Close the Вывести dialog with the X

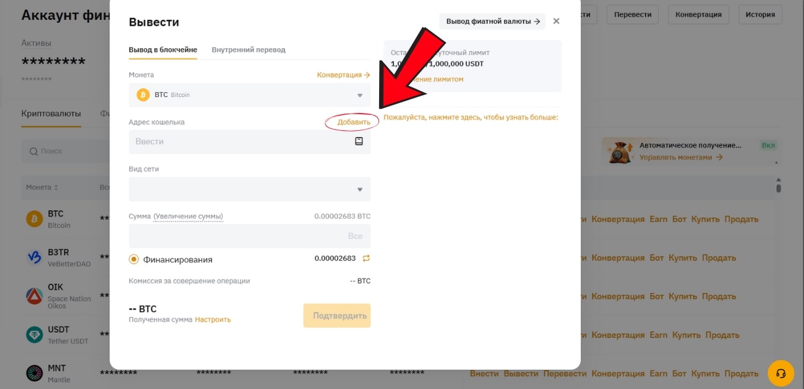pos(556,21)
